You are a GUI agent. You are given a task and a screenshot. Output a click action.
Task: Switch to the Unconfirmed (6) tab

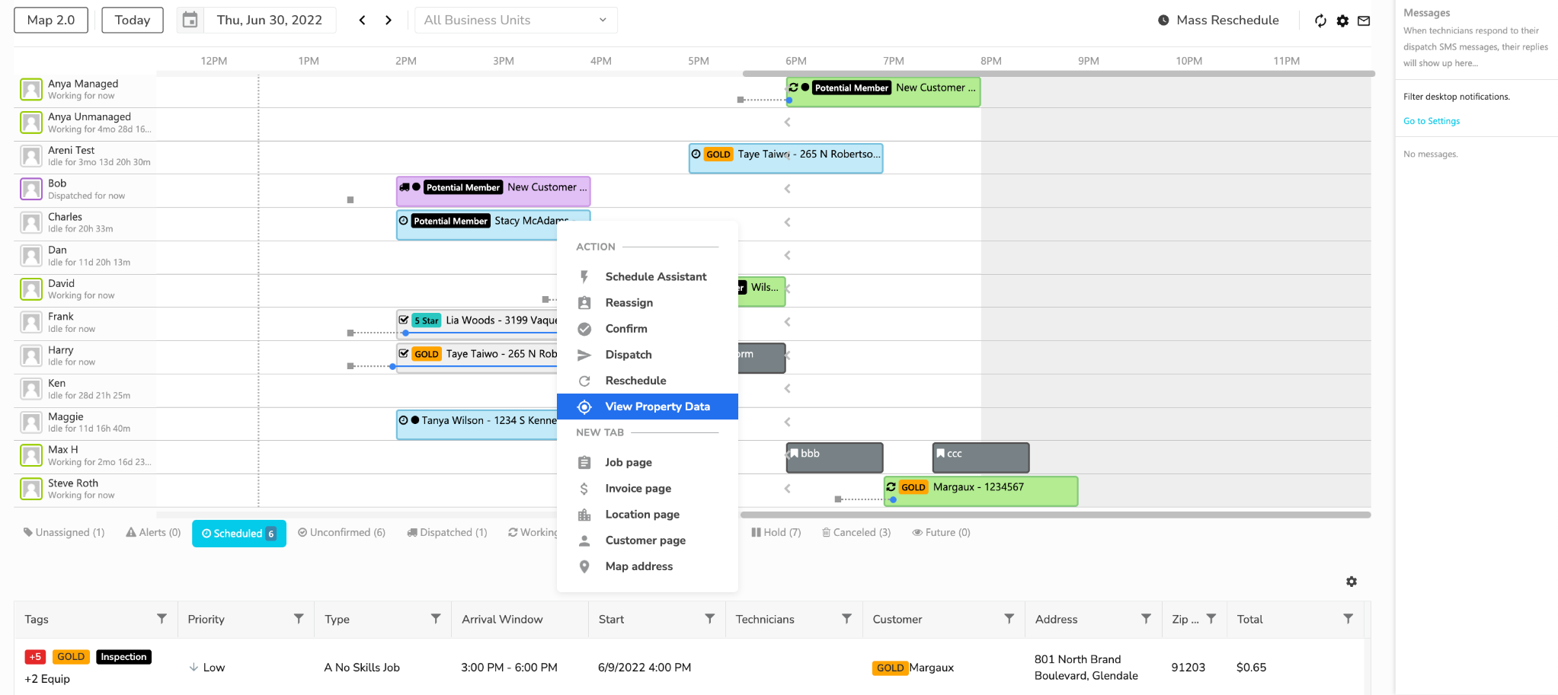pos(342,532)
